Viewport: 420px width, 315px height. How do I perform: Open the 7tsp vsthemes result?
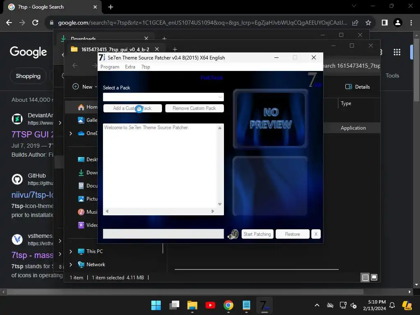32,255
